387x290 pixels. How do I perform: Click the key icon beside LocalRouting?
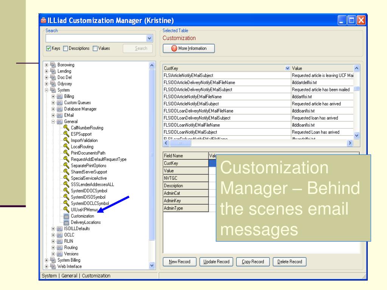[x=66, y=147]
